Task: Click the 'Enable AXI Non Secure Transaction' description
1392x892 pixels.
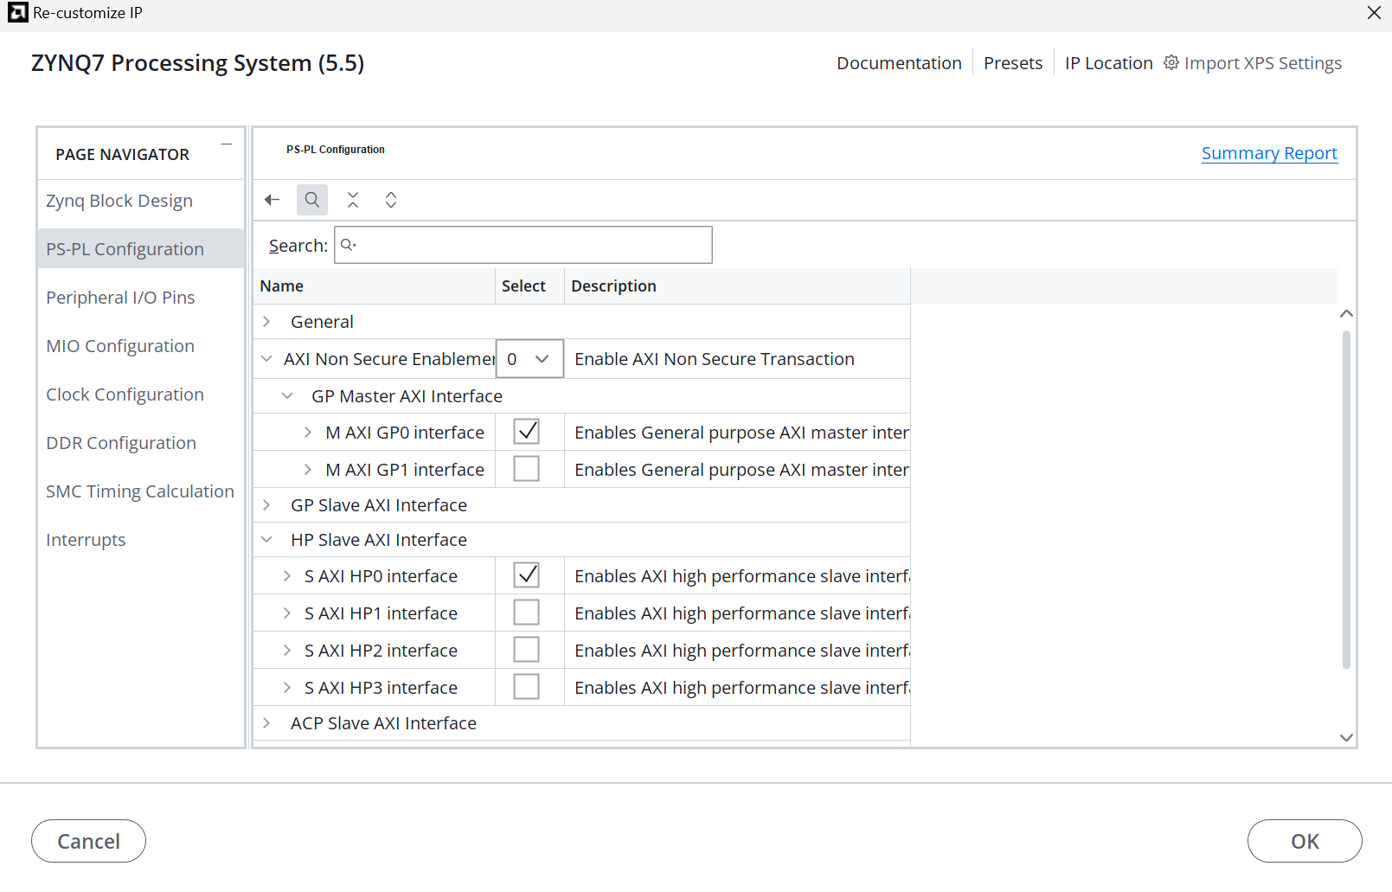Action: (715, 359)
